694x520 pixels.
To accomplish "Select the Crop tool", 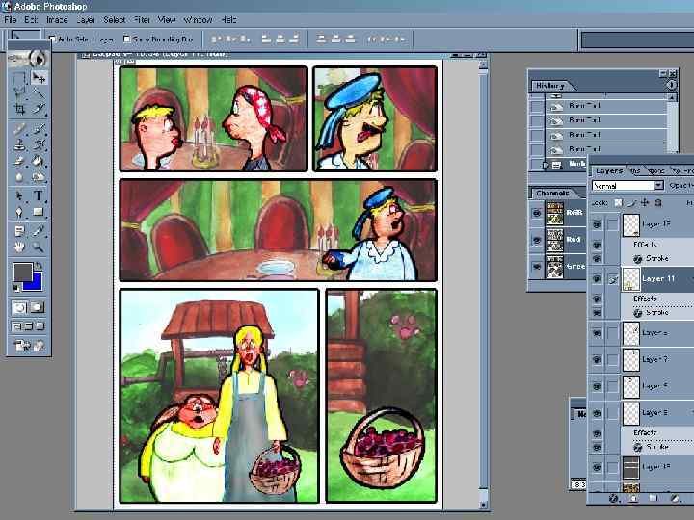I will pos(19,108).
